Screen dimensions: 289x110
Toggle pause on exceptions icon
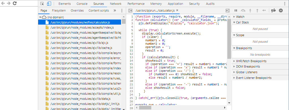click(x=281, y=11)
